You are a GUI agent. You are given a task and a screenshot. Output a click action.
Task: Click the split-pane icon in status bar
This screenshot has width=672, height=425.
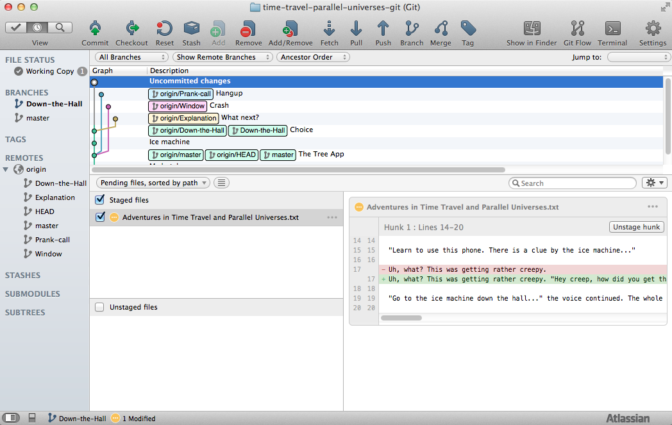(31, 418)
